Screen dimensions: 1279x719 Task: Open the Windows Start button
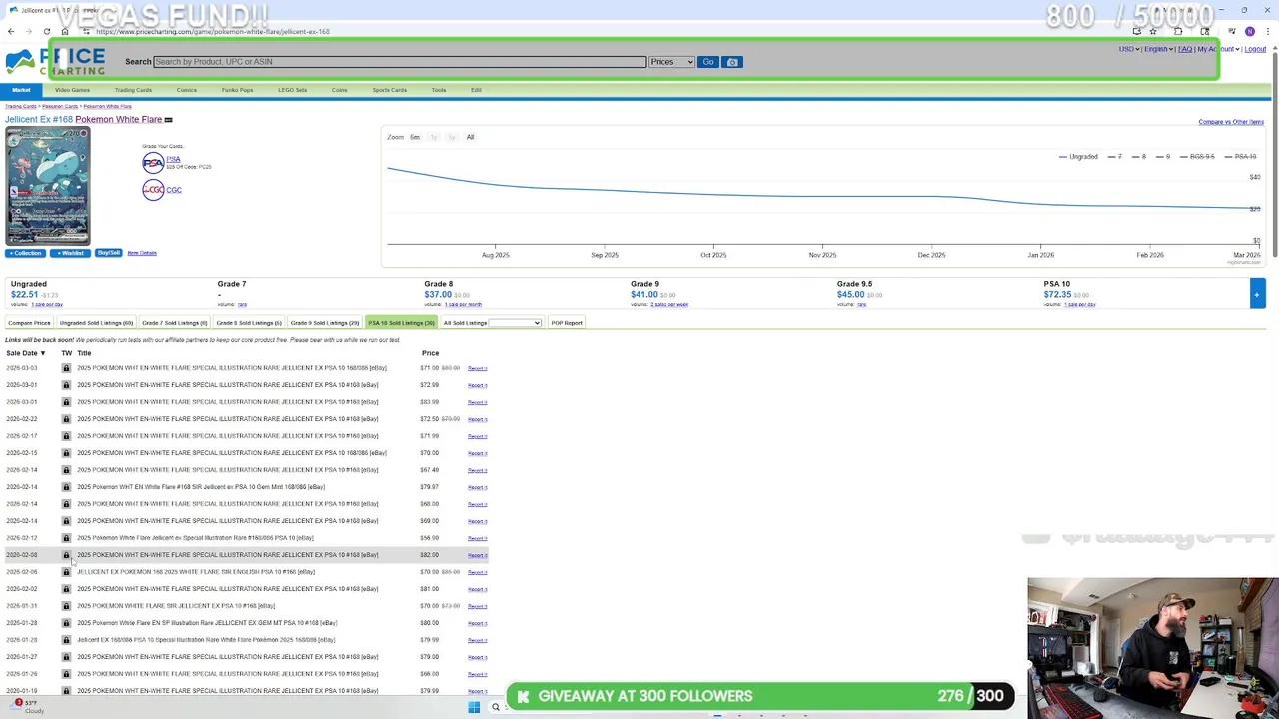coord(474,707)
